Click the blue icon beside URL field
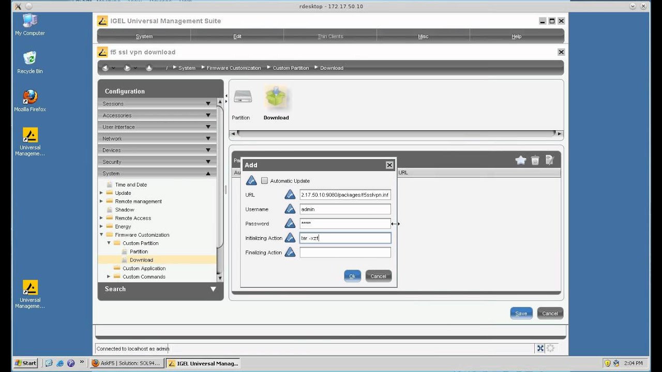The width and height of the screenshot is (662, 372). point(290,195)
